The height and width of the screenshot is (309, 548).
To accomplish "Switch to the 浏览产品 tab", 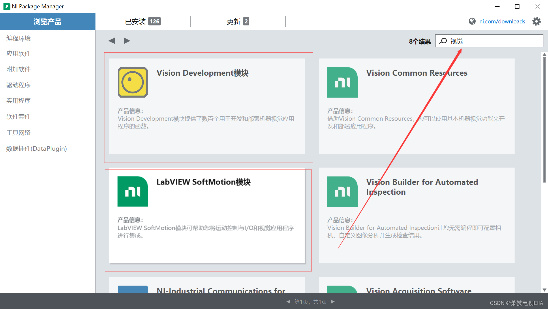I will (48, 21).
